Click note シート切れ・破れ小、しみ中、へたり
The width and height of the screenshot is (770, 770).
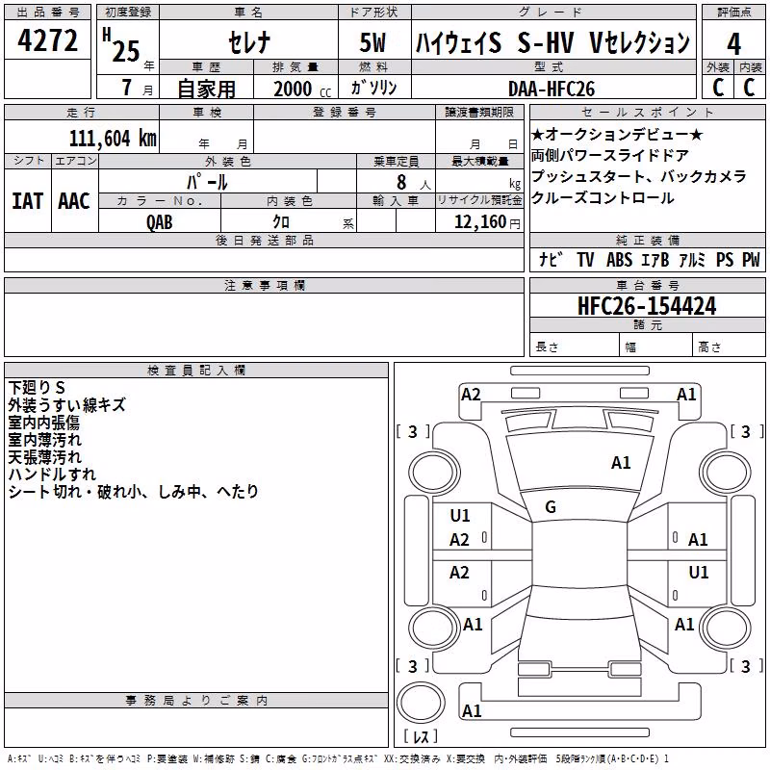coord(133,491)
